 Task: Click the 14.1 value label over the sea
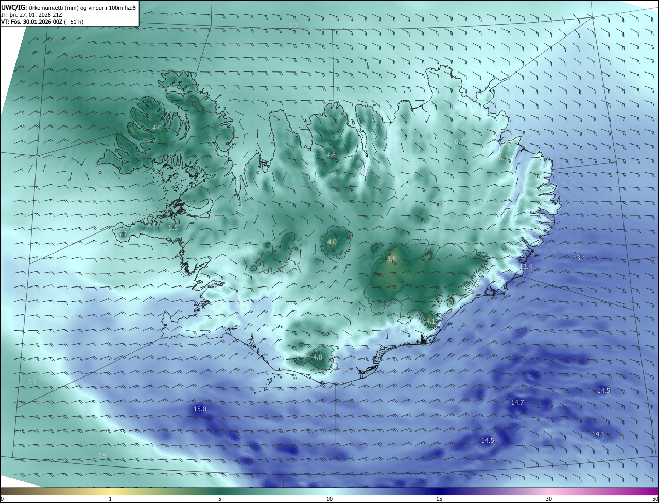coord(598,434)
